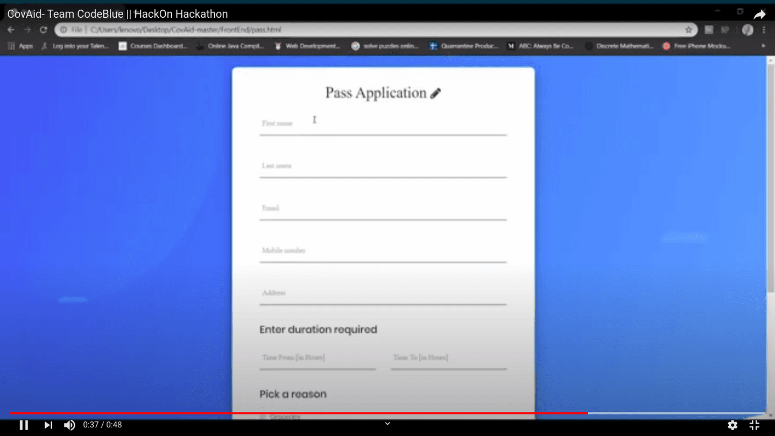The height and width of the screenshot is (436, 775).
Task: Open the 'Log into your Talen...' bookmark
Action: click(75, 46)
